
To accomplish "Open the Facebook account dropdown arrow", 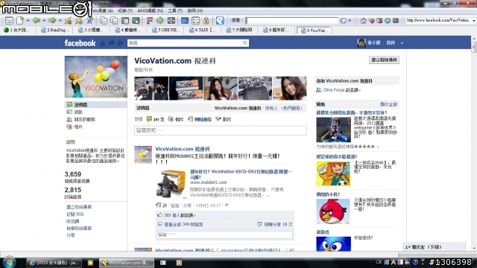I will coord(402,43).
